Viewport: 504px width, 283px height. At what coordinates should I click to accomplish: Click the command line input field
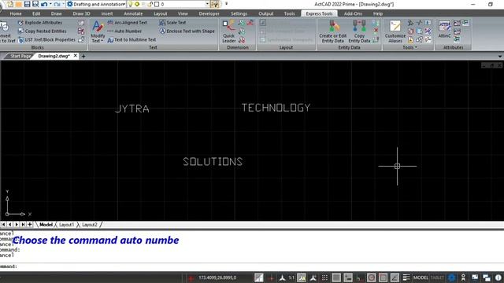(252, 266)
